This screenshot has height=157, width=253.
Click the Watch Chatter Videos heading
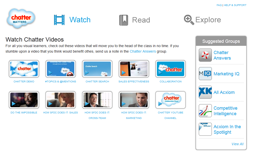pos(35,40)
